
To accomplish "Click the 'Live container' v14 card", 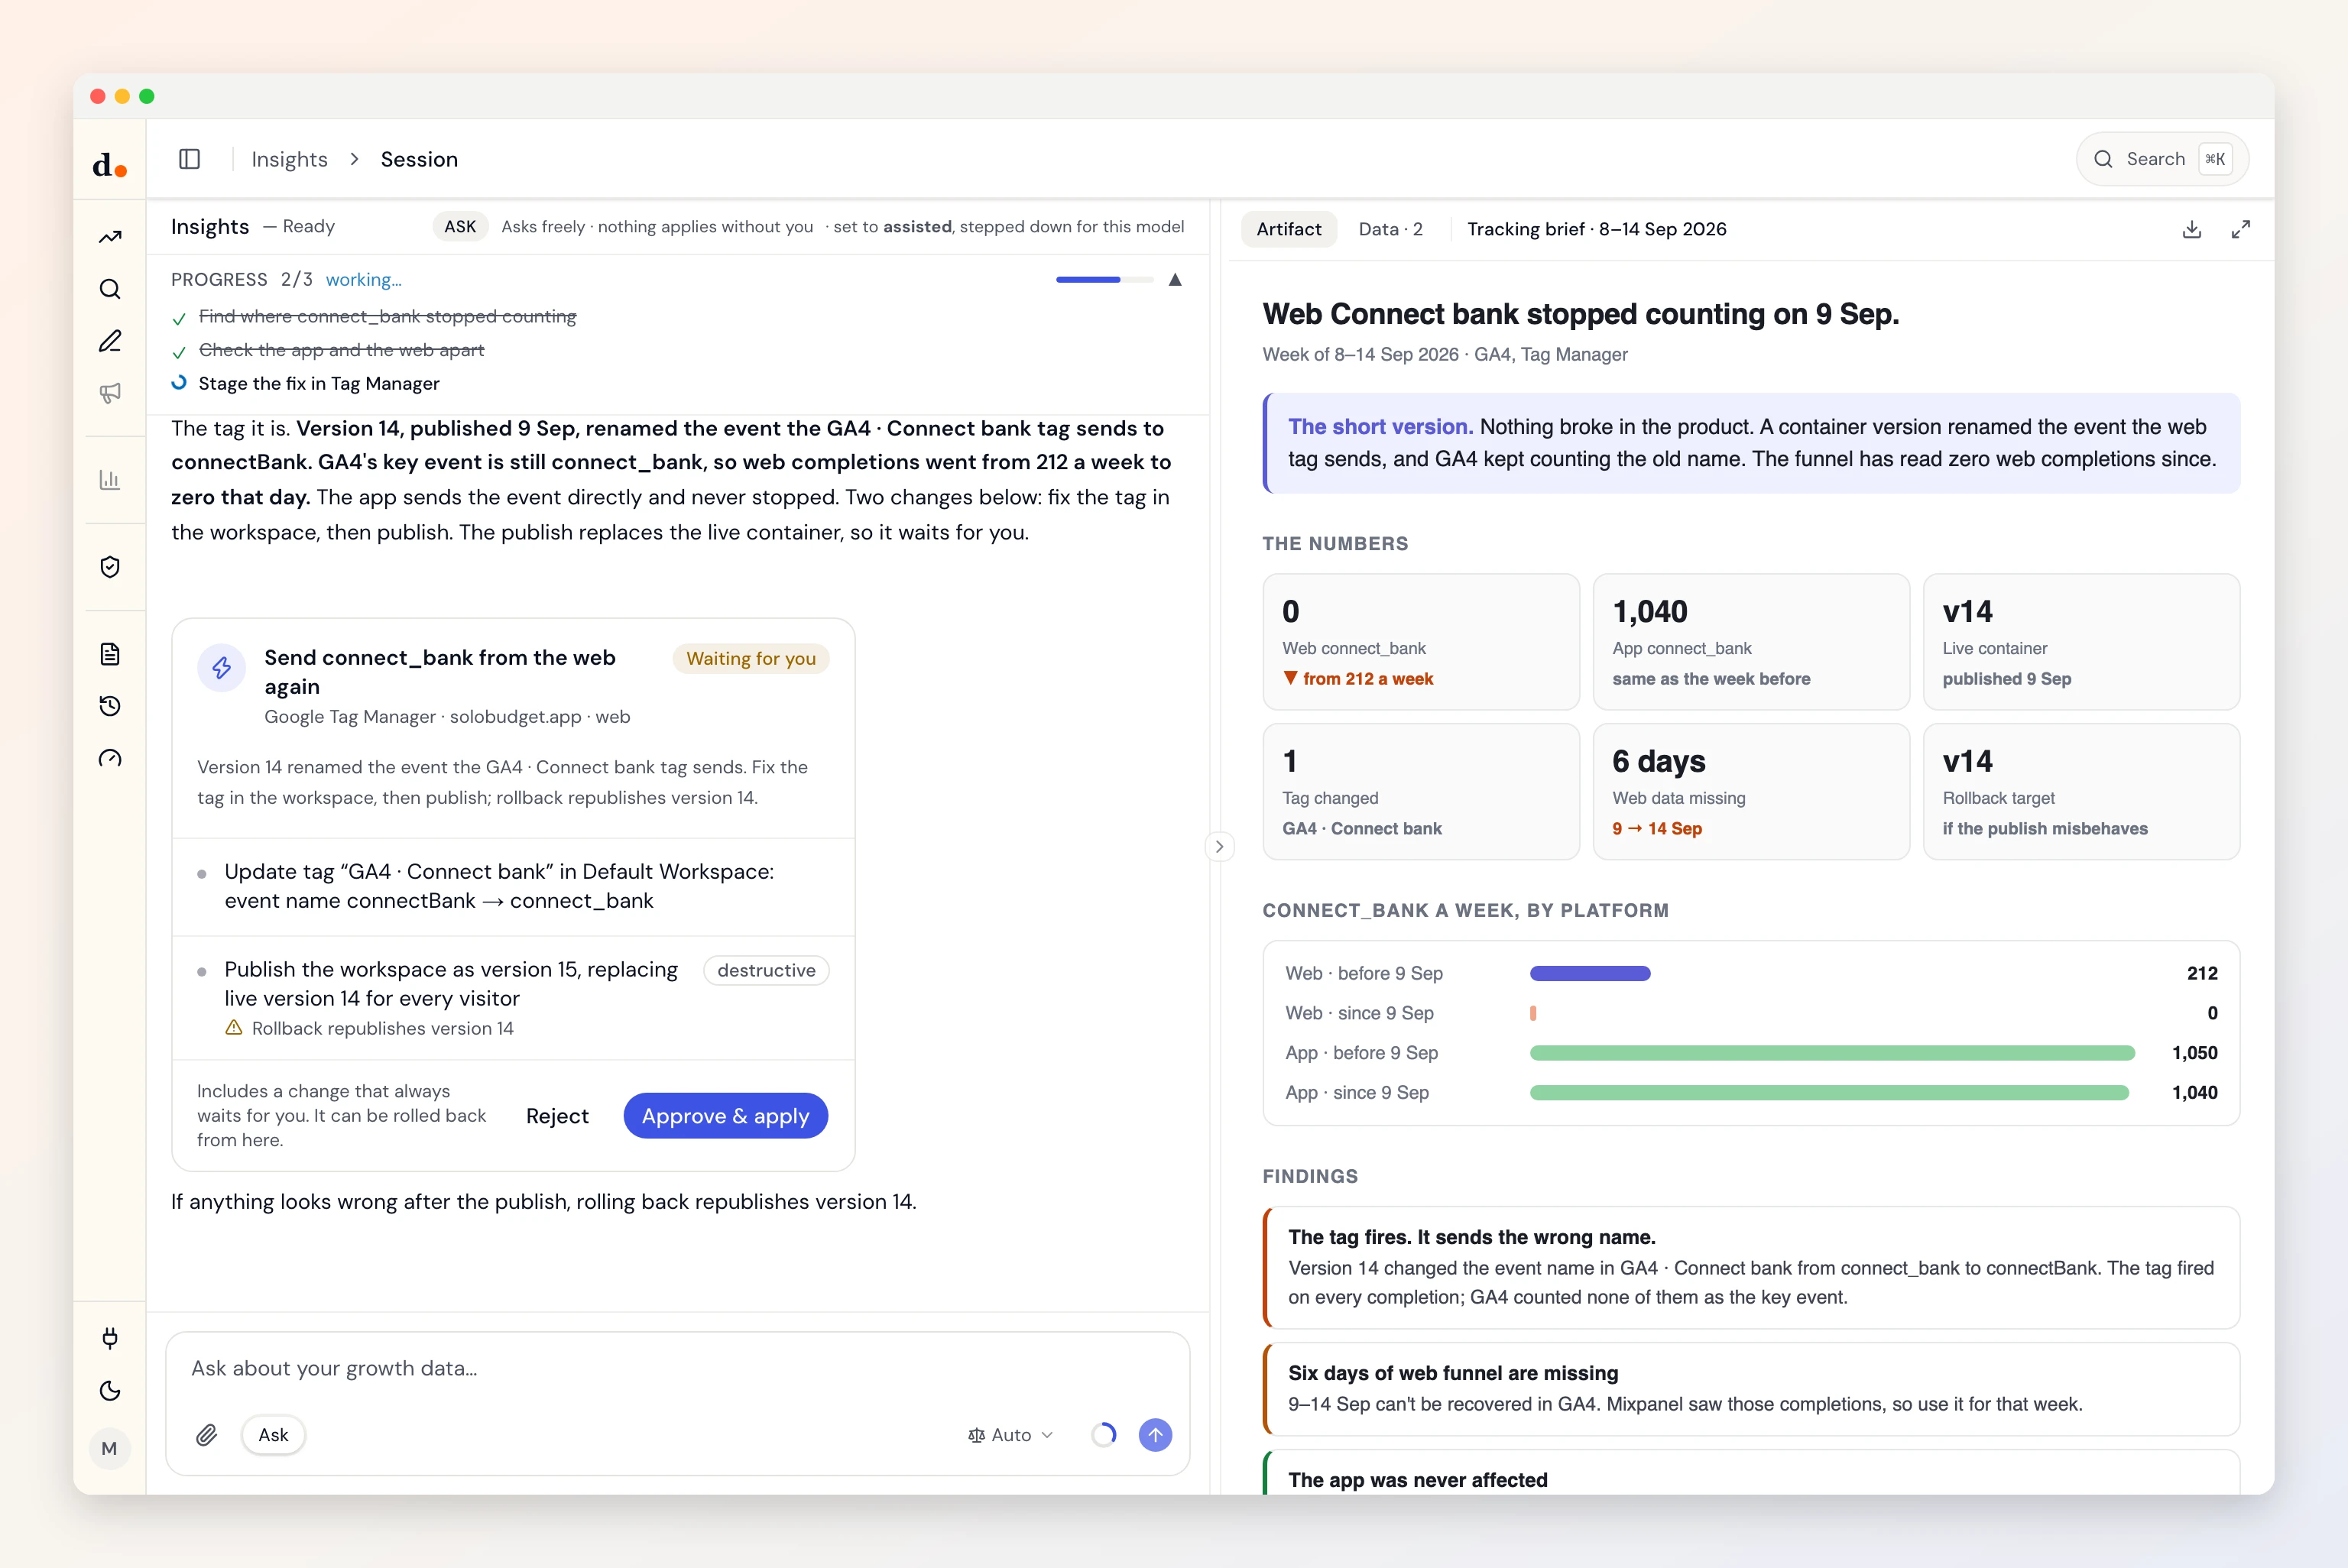I will coord(2081,642).
